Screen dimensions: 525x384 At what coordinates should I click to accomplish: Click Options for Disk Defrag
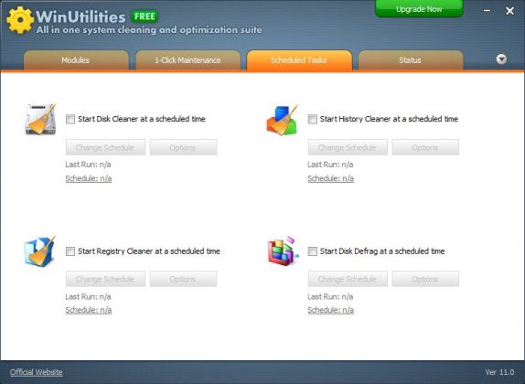pyautogui.click(x=425, y=279)
